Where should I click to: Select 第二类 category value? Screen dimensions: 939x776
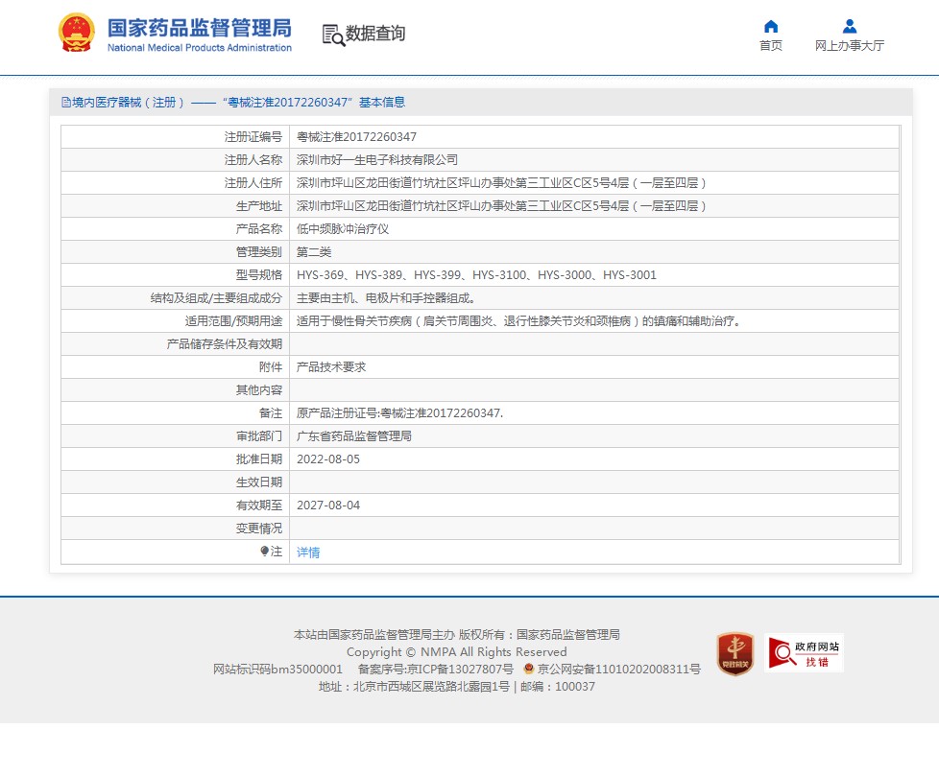(x=314, y=252)
